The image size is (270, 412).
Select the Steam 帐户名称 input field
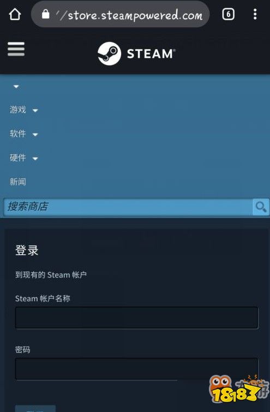point(136,318)
